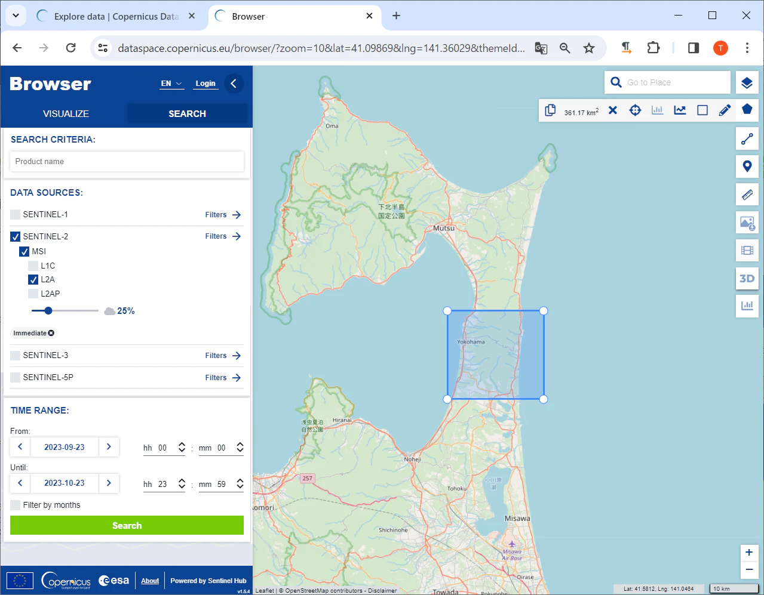Expand SENTINEL-3 Filters
The width and height of the screenshot is (764, 595).
pyautogui.click(x=223, y=356)
